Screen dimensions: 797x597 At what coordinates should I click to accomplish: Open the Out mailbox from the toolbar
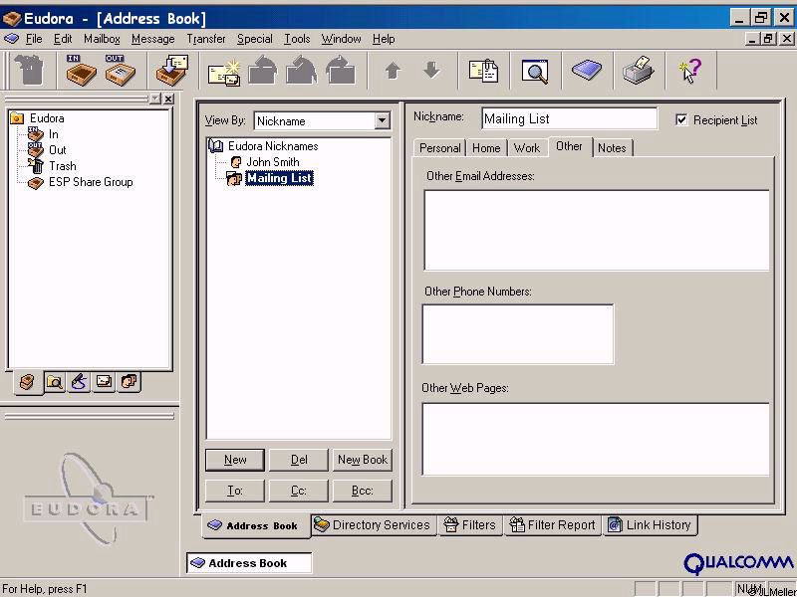pyautogui.click(x=120, y=70)
